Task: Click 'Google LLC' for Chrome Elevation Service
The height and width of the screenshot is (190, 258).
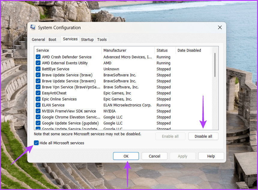Action: pos(113,117)
